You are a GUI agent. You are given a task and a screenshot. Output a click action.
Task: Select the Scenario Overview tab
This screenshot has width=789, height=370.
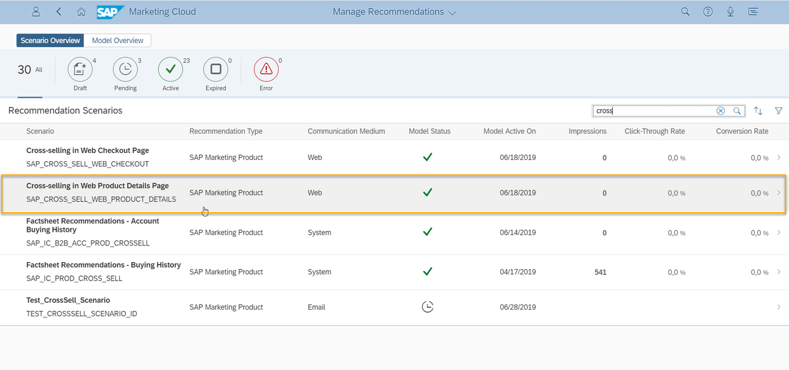50,41
